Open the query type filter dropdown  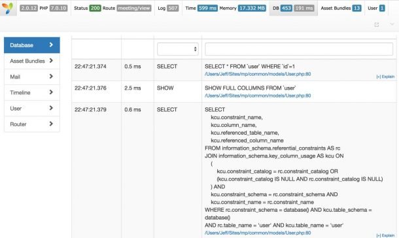pos(178,49)
